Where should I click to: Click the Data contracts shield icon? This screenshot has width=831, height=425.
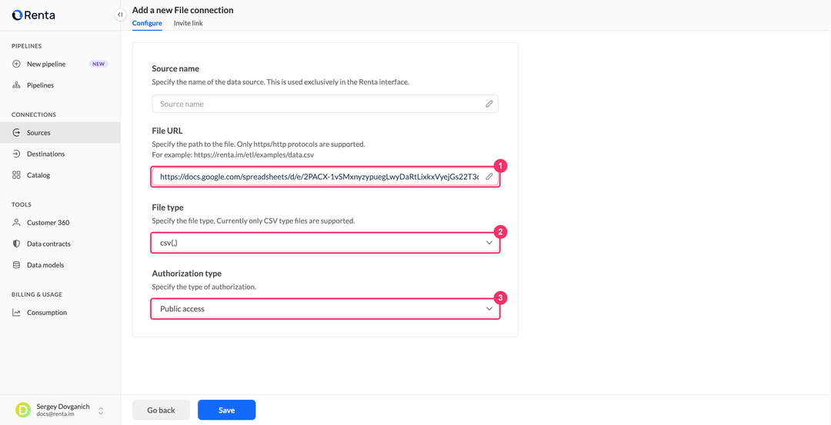[x=16, y=244]
